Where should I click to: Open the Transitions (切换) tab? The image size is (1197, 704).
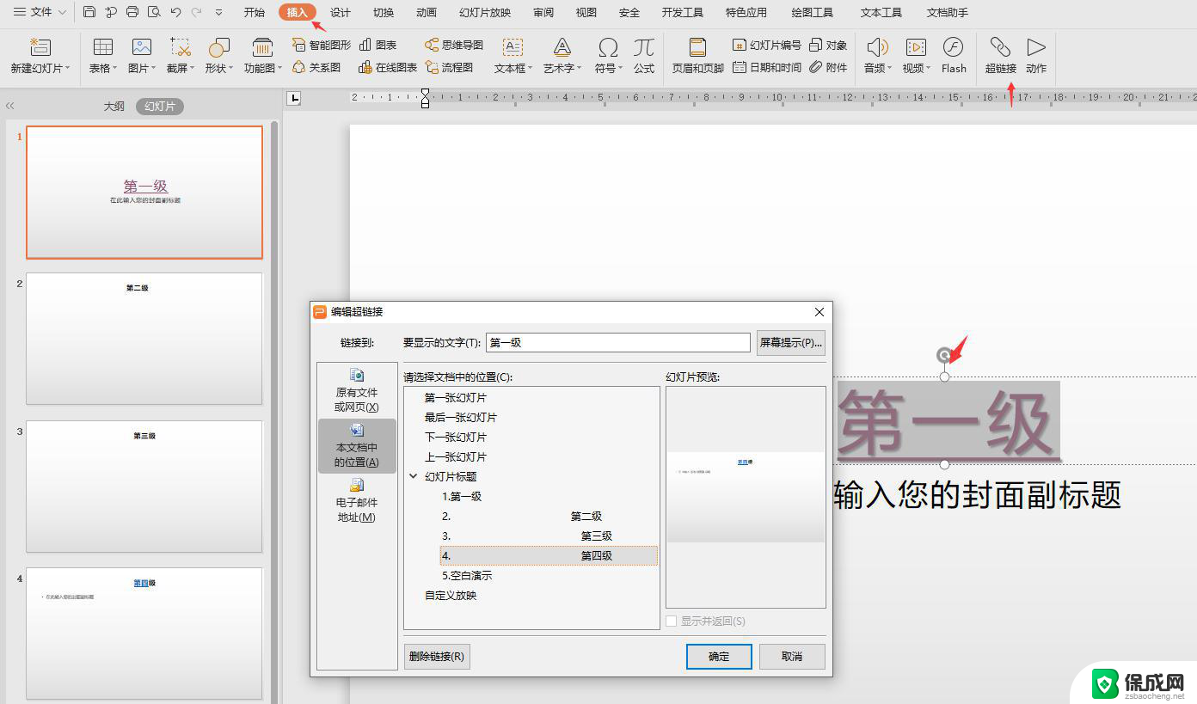click(384, 12)
